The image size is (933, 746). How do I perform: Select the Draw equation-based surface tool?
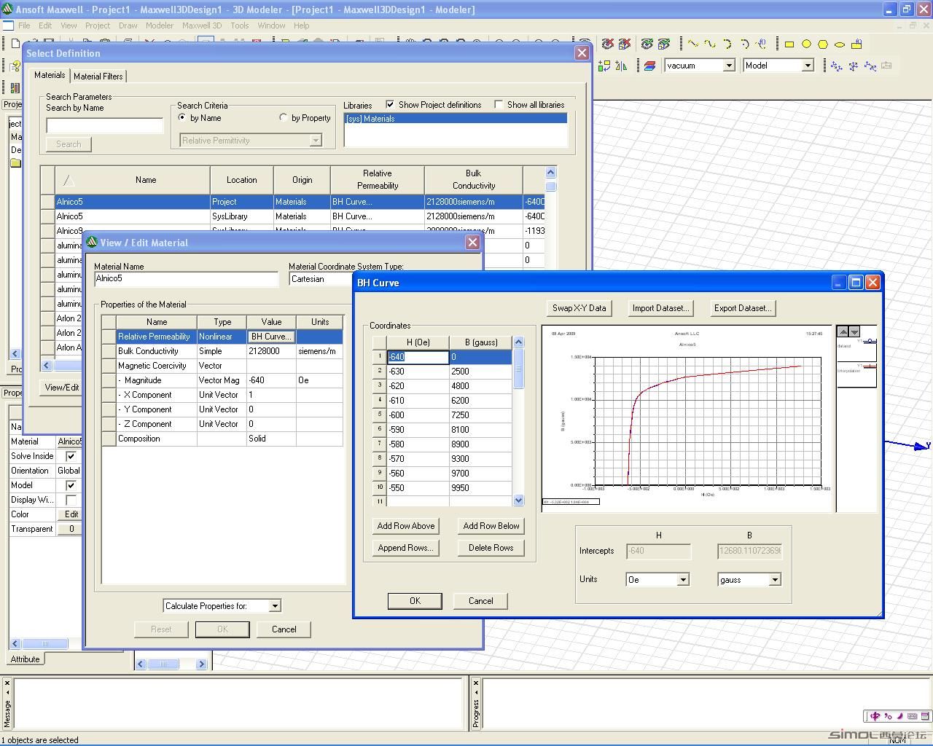tap(856, 44)
